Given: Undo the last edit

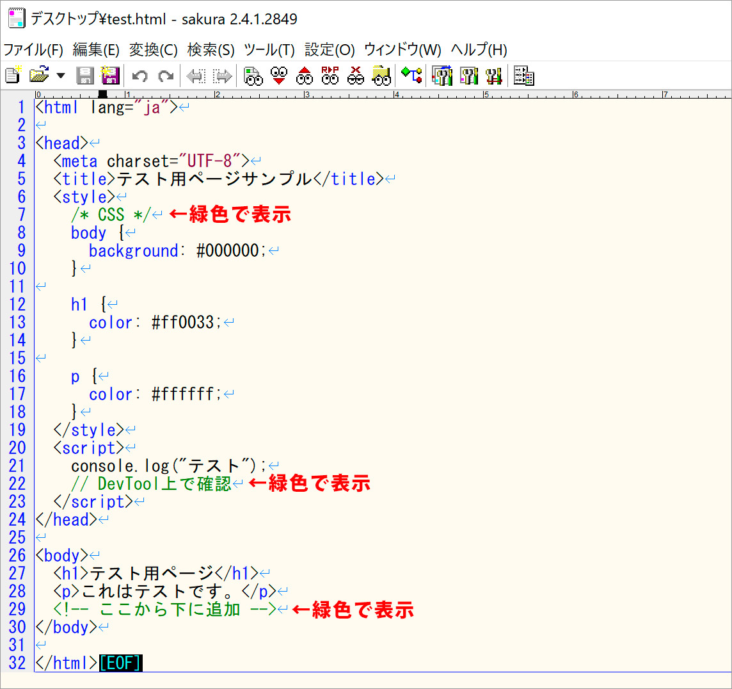Looking at the screenshot, I should (139, 76).
